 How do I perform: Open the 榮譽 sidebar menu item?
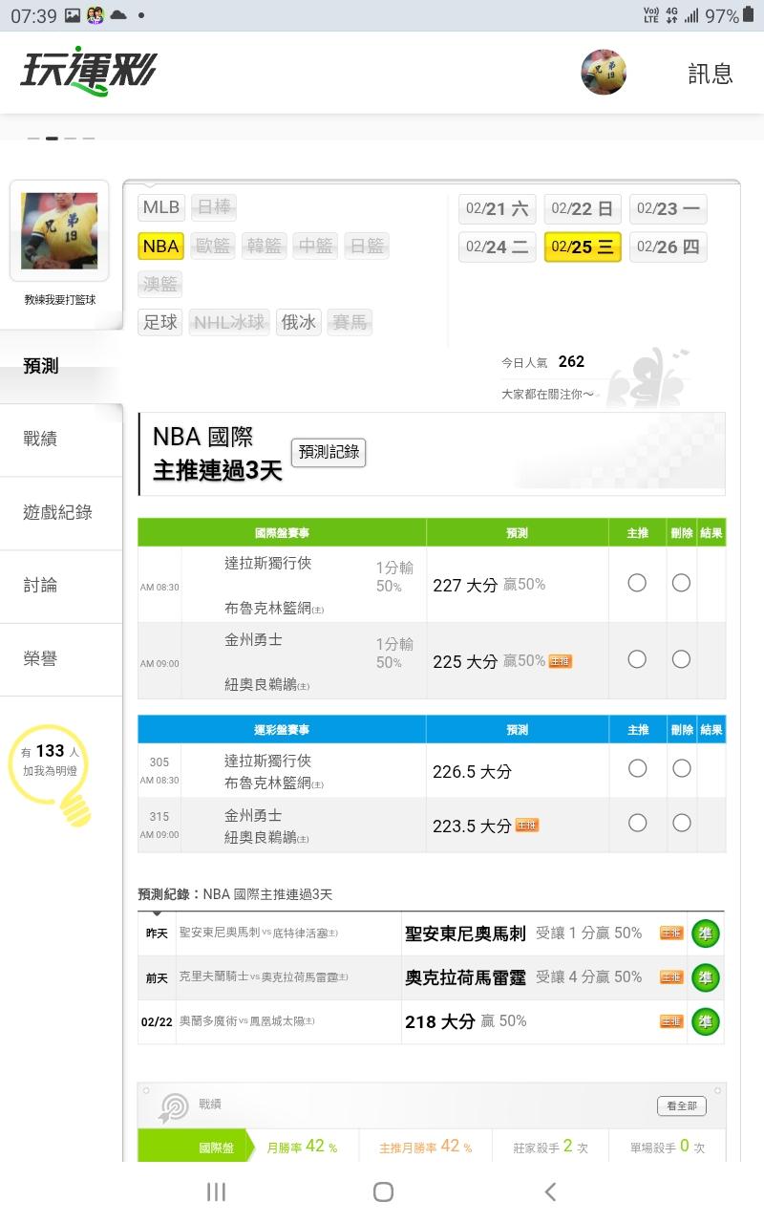61,659
